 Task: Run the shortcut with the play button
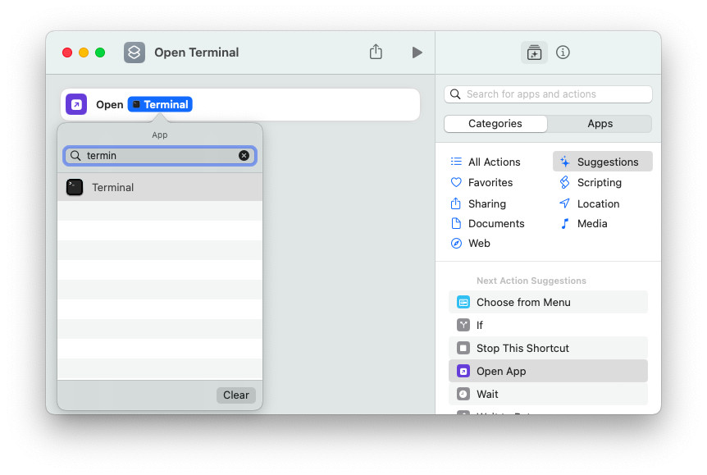tap(417, 53)
